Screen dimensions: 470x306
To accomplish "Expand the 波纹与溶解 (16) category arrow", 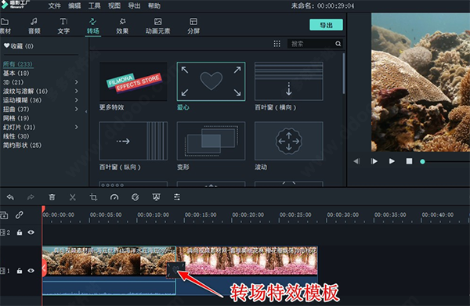I will (x=76, y=91).
